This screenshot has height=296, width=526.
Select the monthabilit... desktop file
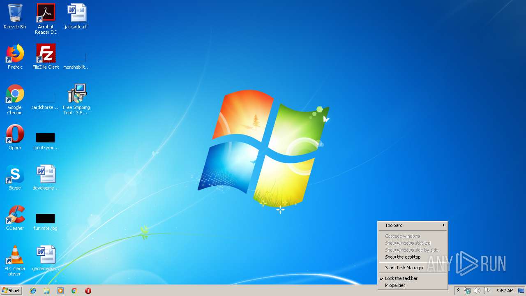coord(76,60)
